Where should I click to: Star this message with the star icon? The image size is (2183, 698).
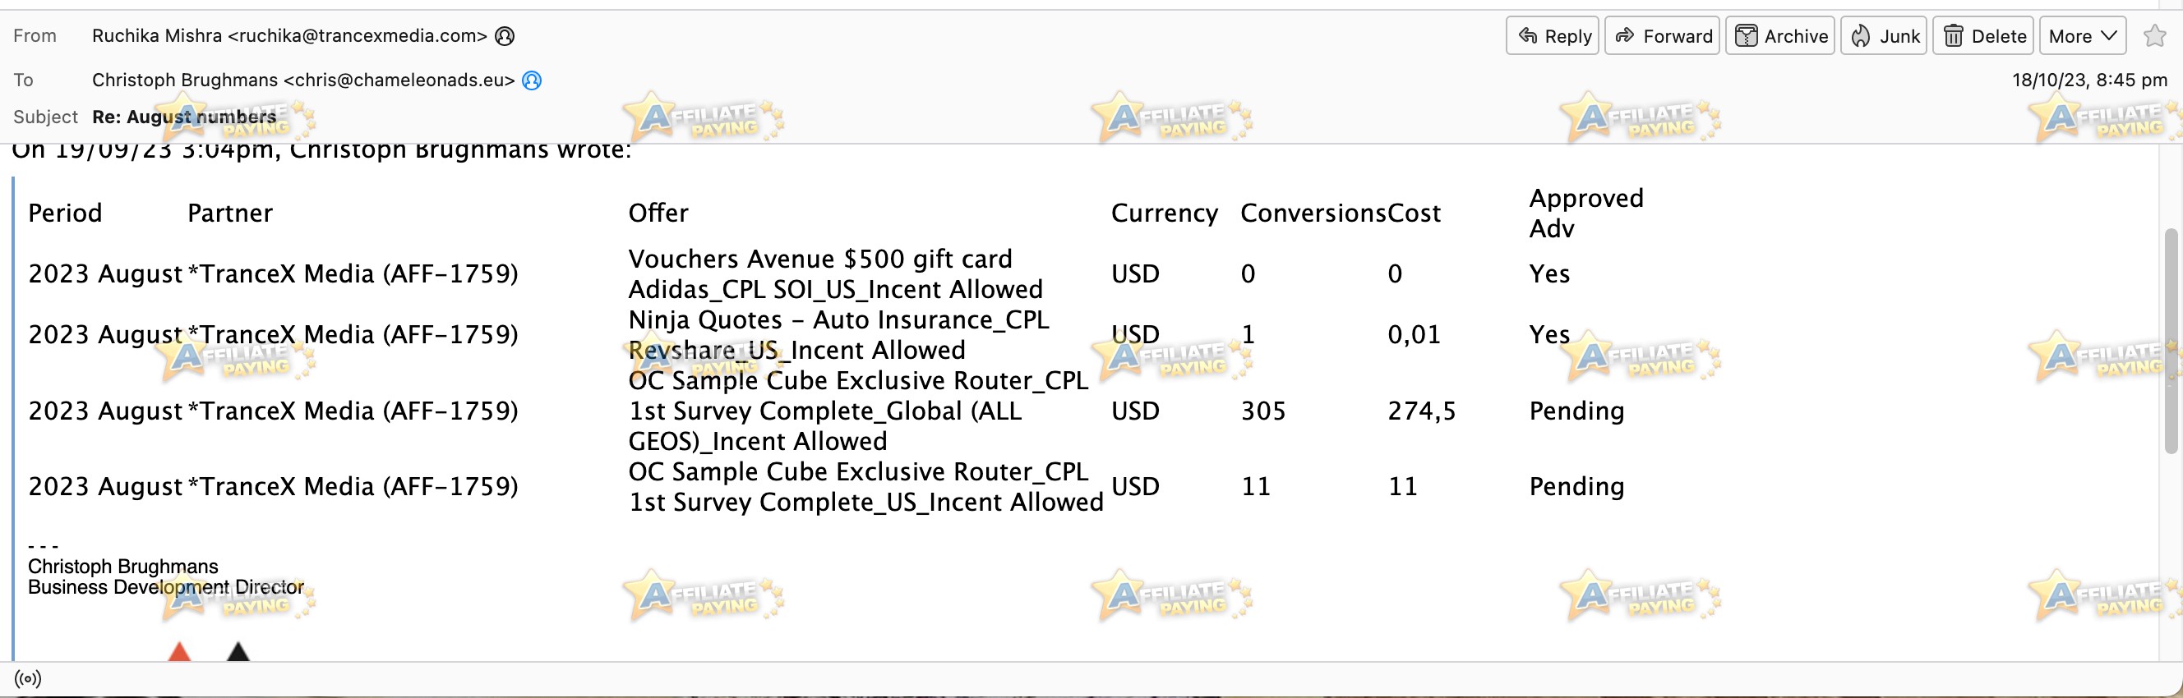click(2154, 35)
